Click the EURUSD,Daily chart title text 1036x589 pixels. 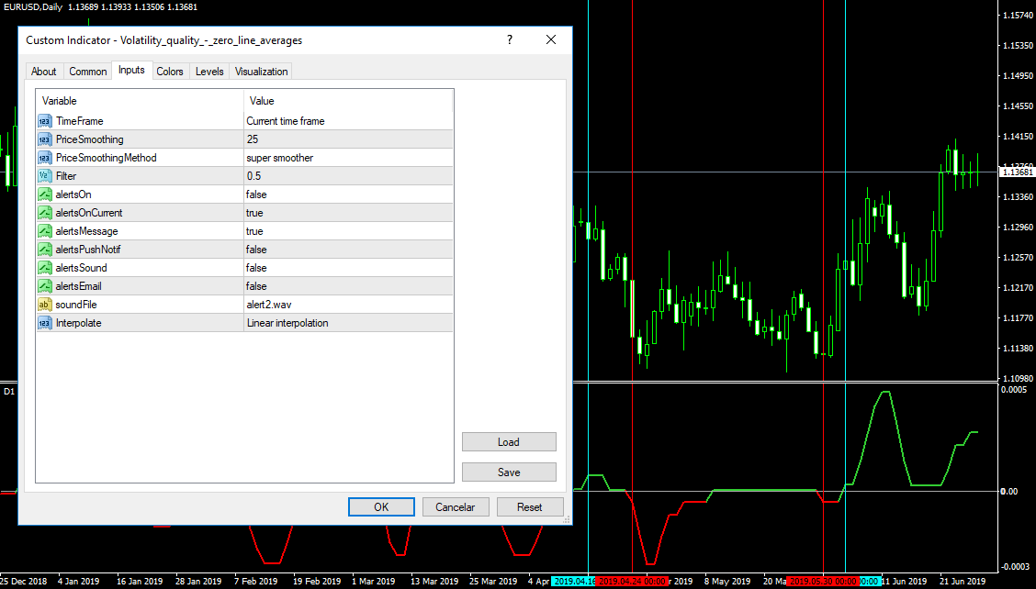coord(35,6)
